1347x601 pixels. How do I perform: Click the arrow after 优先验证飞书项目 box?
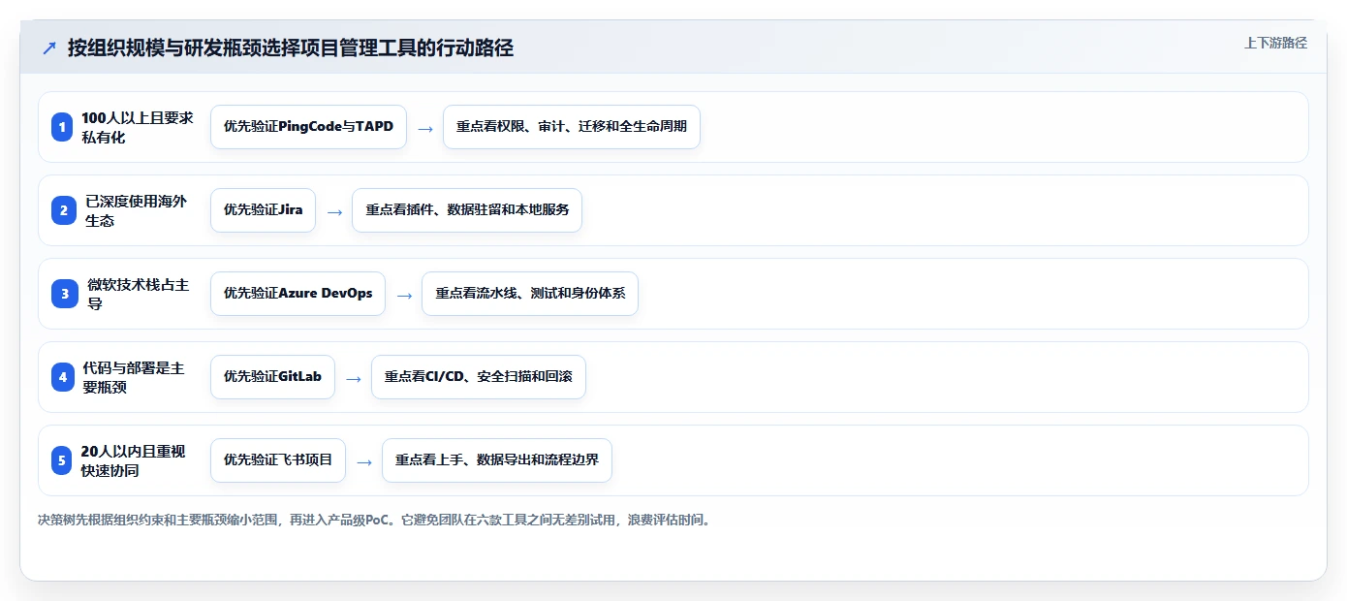pos(364,461)
